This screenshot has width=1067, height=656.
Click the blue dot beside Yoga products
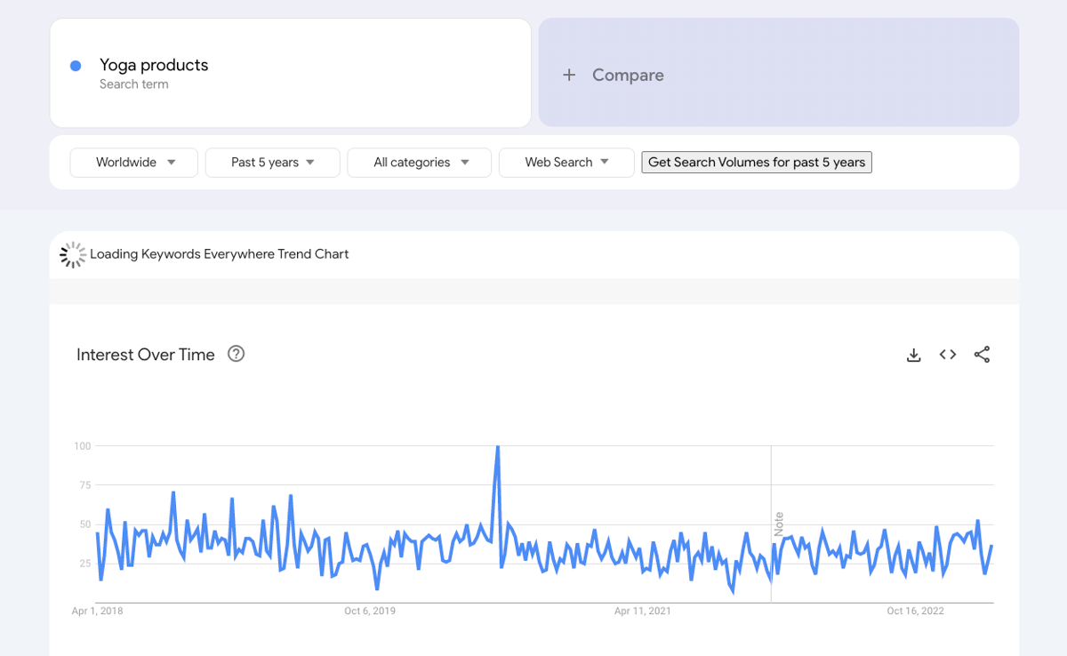click(76, 66)
